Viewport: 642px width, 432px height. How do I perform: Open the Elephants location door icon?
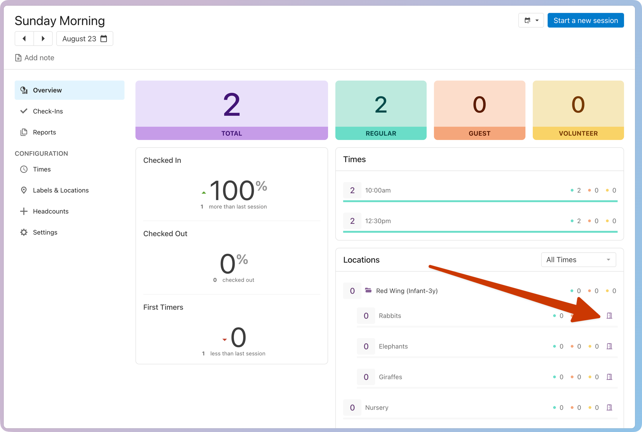tap(609, 346)
